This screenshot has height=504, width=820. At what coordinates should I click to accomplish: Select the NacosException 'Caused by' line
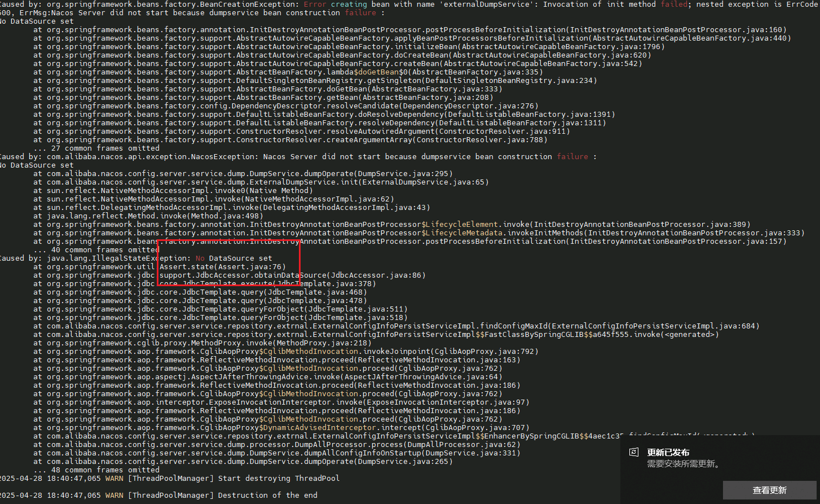298,156
